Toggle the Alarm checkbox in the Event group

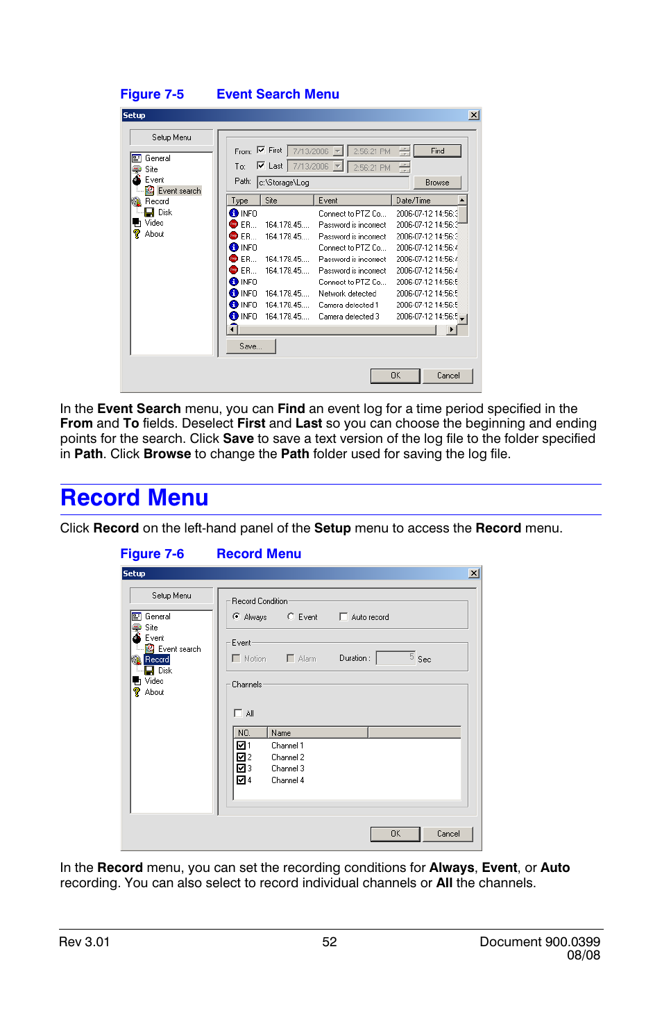[x=291, y=658]
